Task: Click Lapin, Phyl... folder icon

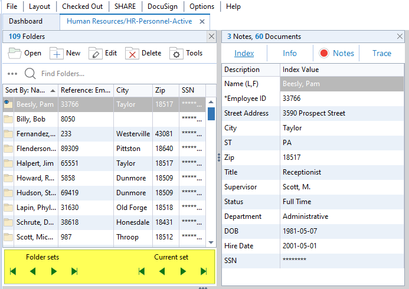Action: pos(8,208)
